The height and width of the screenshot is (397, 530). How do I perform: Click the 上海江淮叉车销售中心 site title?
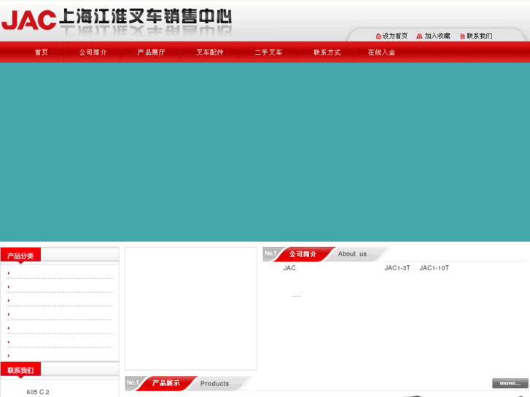pyautogui.click(x=145, y=17)
